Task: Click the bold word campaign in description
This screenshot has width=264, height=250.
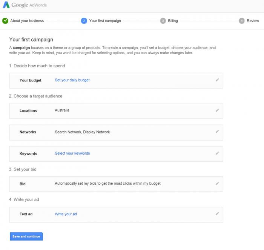Action: tap(21, 48)
